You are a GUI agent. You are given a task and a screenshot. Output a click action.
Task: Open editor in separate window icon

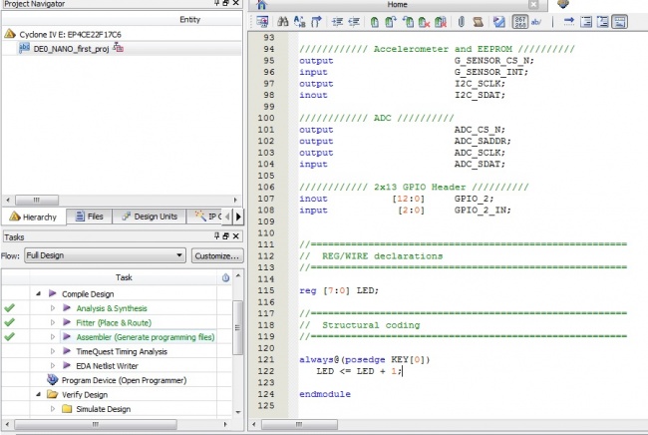[262, 21]
